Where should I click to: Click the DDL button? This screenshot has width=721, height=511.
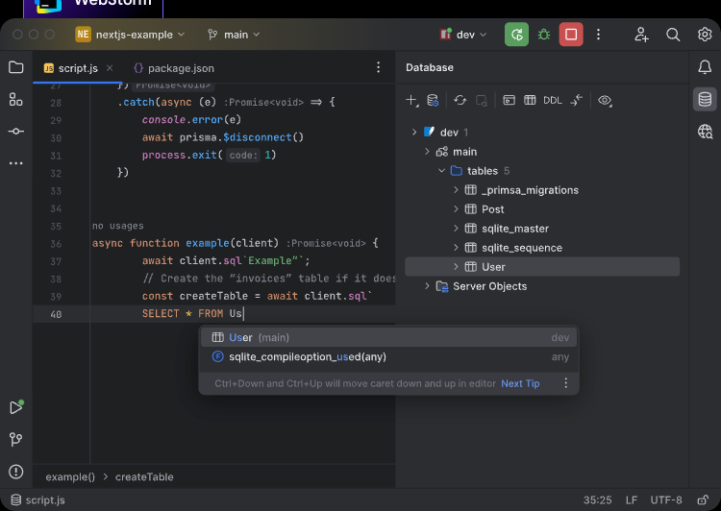tap(553, 100)
